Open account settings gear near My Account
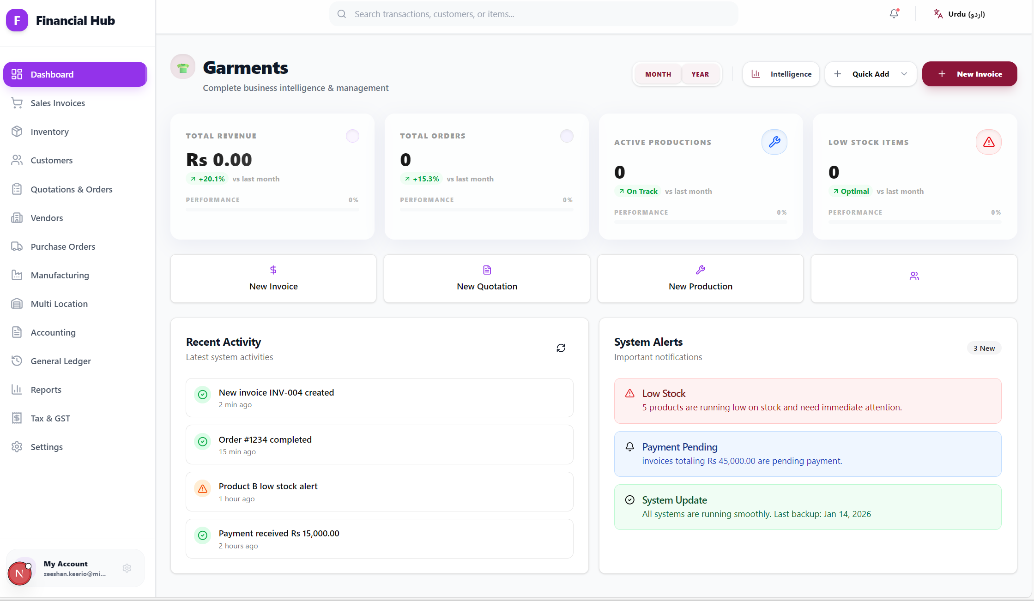 click(x=127, y=568)
